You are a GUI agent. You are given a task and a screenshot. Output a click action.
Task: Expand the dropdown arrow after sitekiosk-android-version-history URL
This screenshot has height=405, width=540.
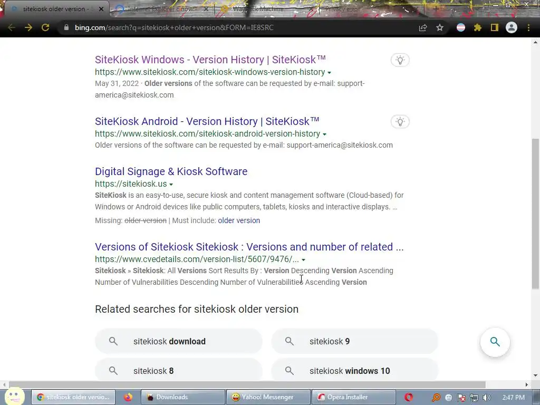(x=324, y=134)
